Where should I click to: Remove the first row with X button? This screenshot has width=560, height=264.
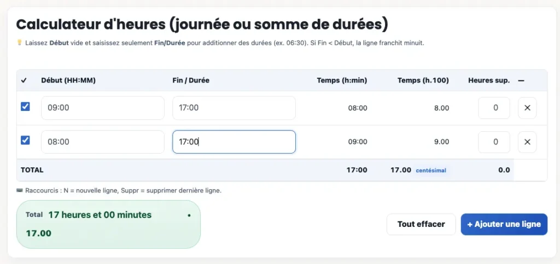click(x=527, y=108)
